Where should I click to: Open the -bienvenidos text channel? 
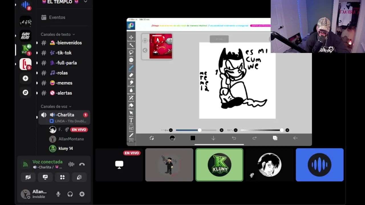[65, 43]
